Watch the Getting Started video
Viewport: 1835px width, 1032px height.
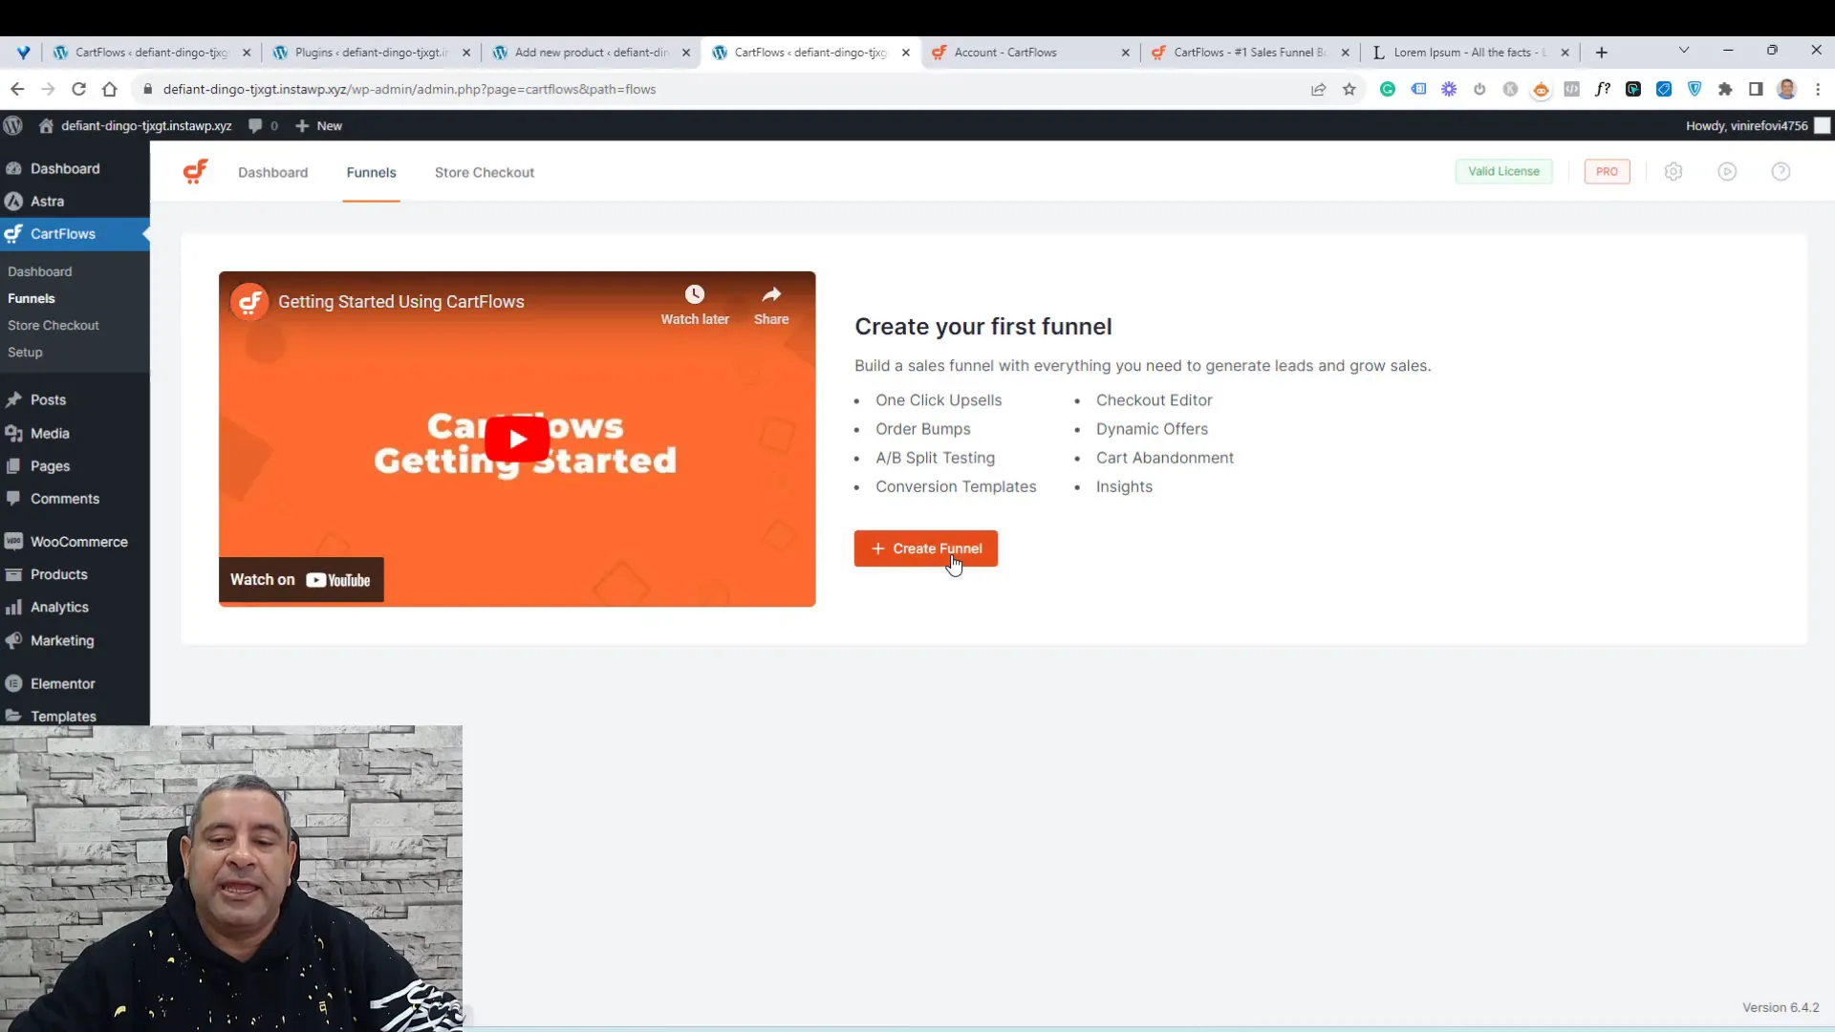(x=518, y=438)
